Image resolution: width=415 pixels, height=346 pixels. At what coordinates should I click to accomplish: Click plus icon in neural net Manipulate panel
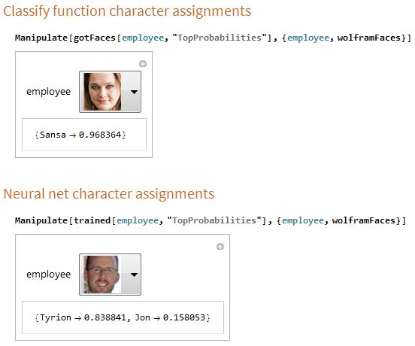pyautogui.click(x=220, y=247)
